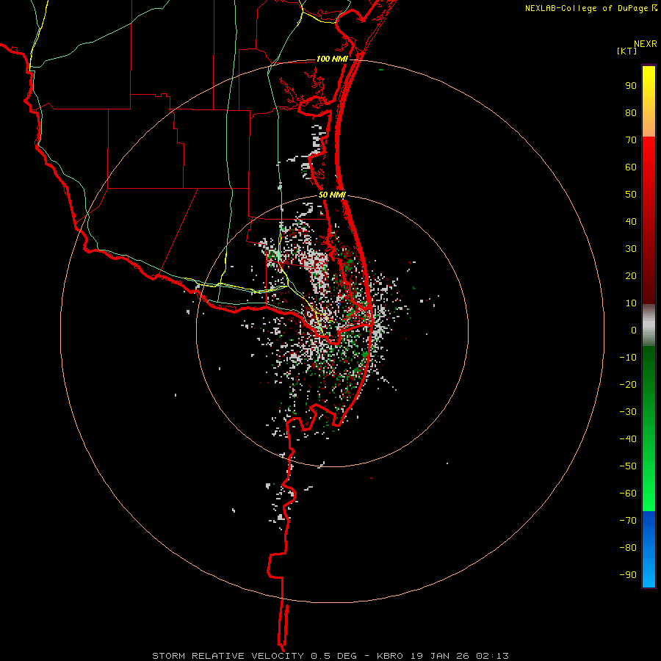
Task: Select the positive 60 knot scale label
Action: (631, 167)
